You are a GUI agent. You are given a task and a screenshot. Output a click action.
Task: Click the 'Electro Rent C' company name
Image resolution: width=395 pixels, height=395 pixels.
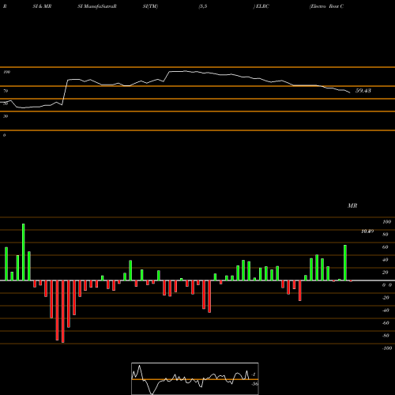pyautogui.click(x=327, y=6)
